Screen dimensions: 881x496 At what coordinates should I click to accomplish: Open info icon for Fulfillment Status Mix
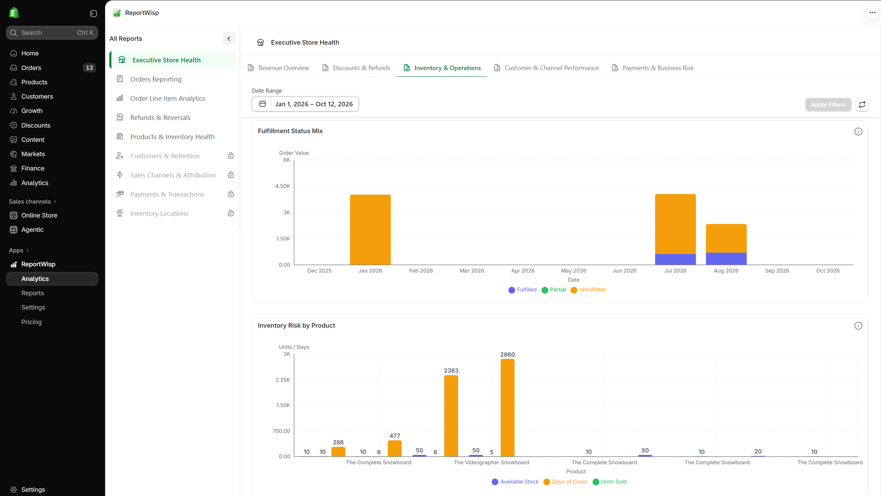(x=858, y=132)
